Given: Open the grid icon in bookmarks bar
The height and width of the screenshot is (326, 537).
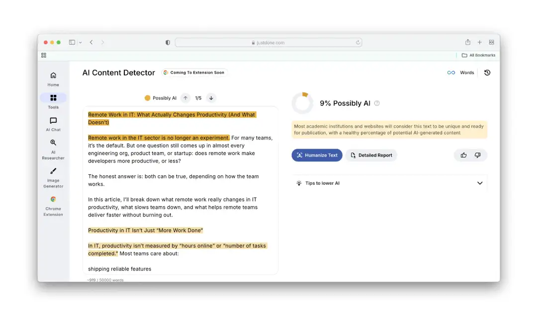Looking at the screenshot, I should [43, 55].
